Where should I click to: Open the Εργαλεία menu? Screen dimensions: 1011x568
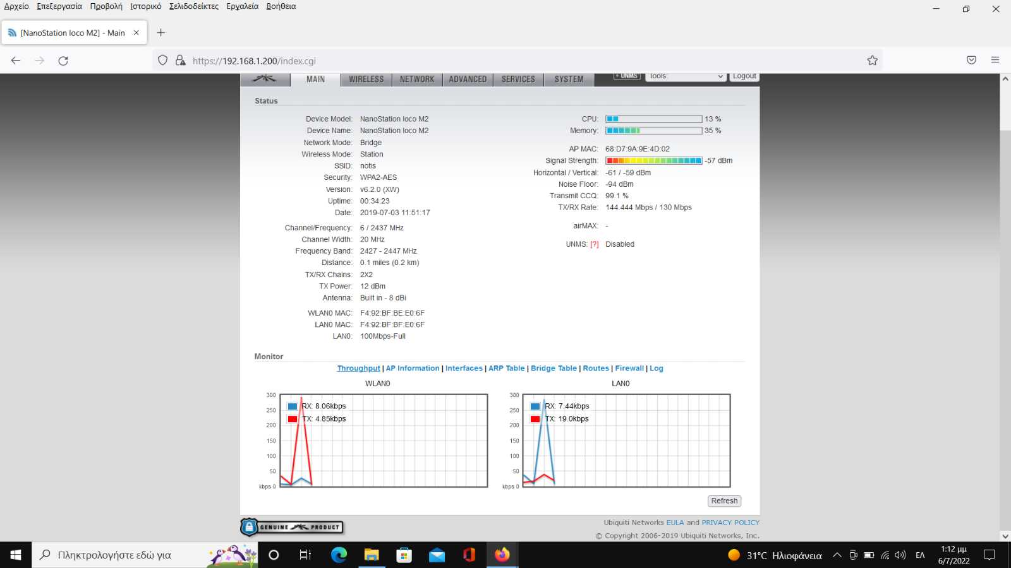coord(243,6)
